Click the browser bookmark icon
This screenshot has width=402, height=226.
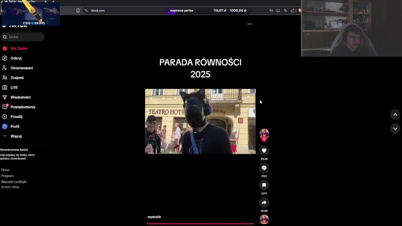[78, 10]
